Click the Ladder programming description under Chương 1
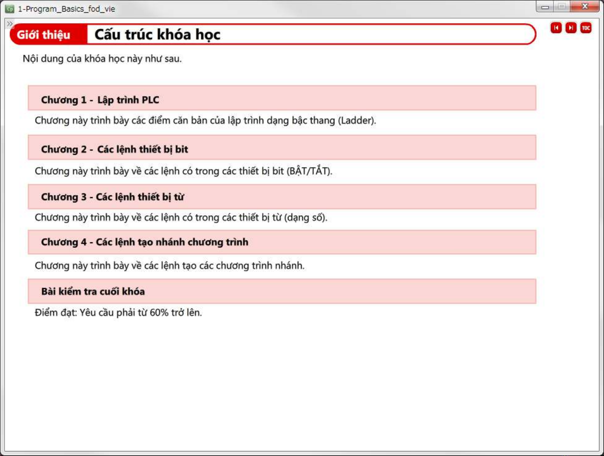This screenshot has width=604, height=456. [x=205, y=121]
